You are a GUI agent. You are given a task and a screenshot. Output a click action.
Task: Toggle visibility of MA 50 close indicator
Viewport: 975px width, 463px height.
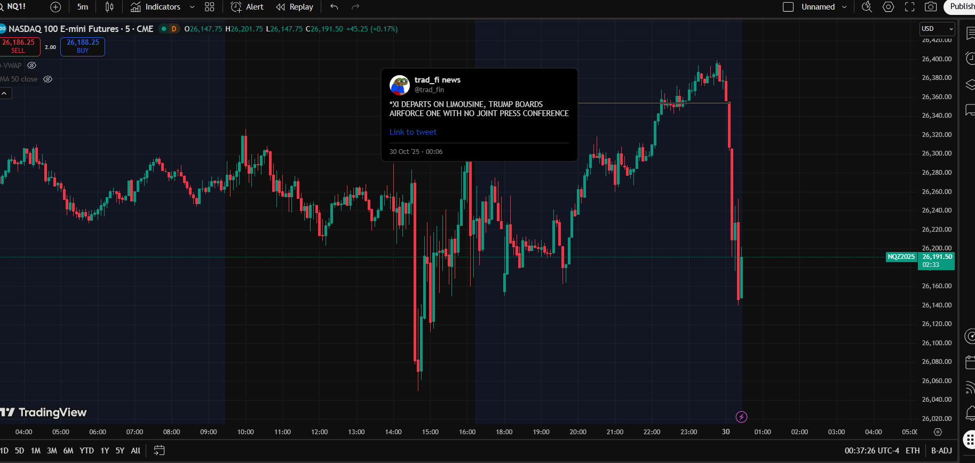(x=48, y=79)
